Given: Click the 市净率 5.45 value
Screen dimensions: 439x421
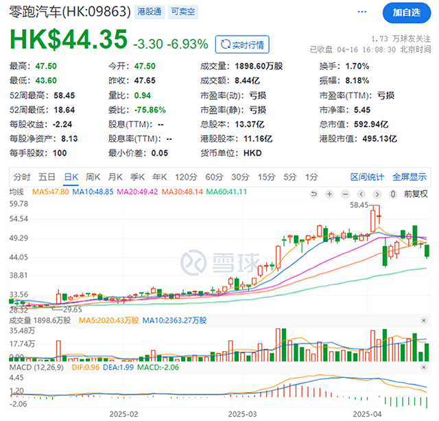Looking at the screenshot, I should (x=362, y=110).
